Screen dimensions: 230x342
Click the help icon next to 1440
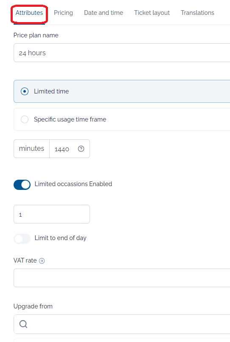click(x=81, y=149)
